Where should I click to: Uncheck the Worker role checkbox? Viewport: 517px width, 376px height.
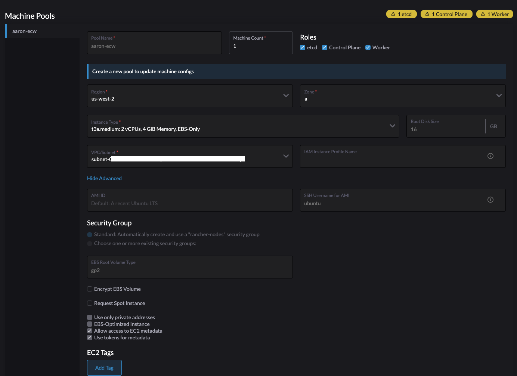[x=368, y=47]
